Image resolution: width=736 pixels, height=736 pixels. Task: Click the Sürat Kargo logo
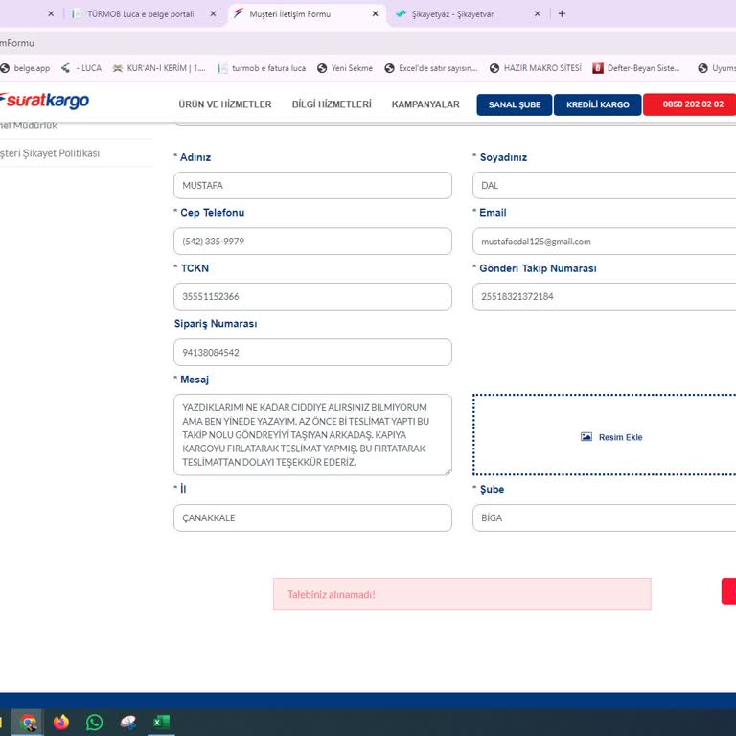[x=45, y=102]
